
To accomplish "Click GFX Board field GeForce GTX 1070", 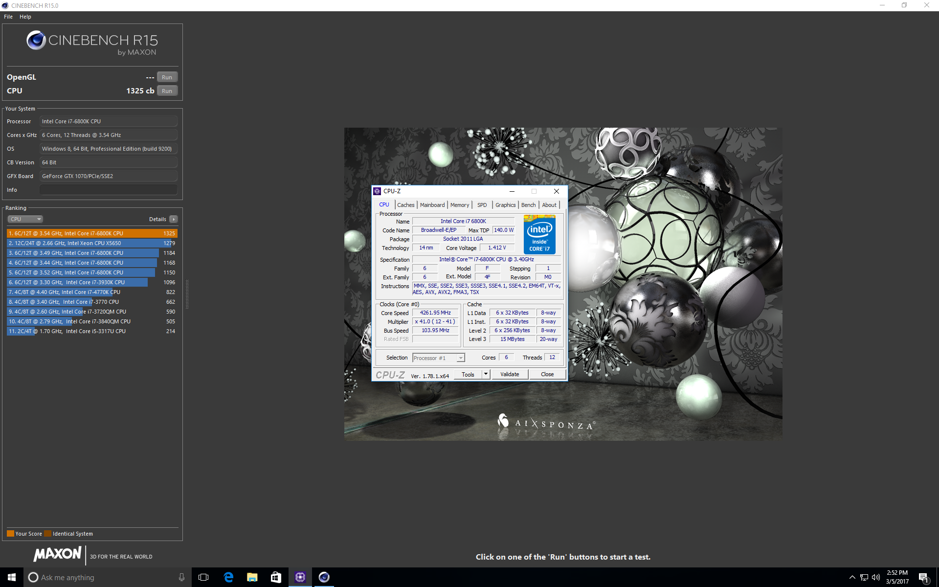I will (x=109, y=176).
